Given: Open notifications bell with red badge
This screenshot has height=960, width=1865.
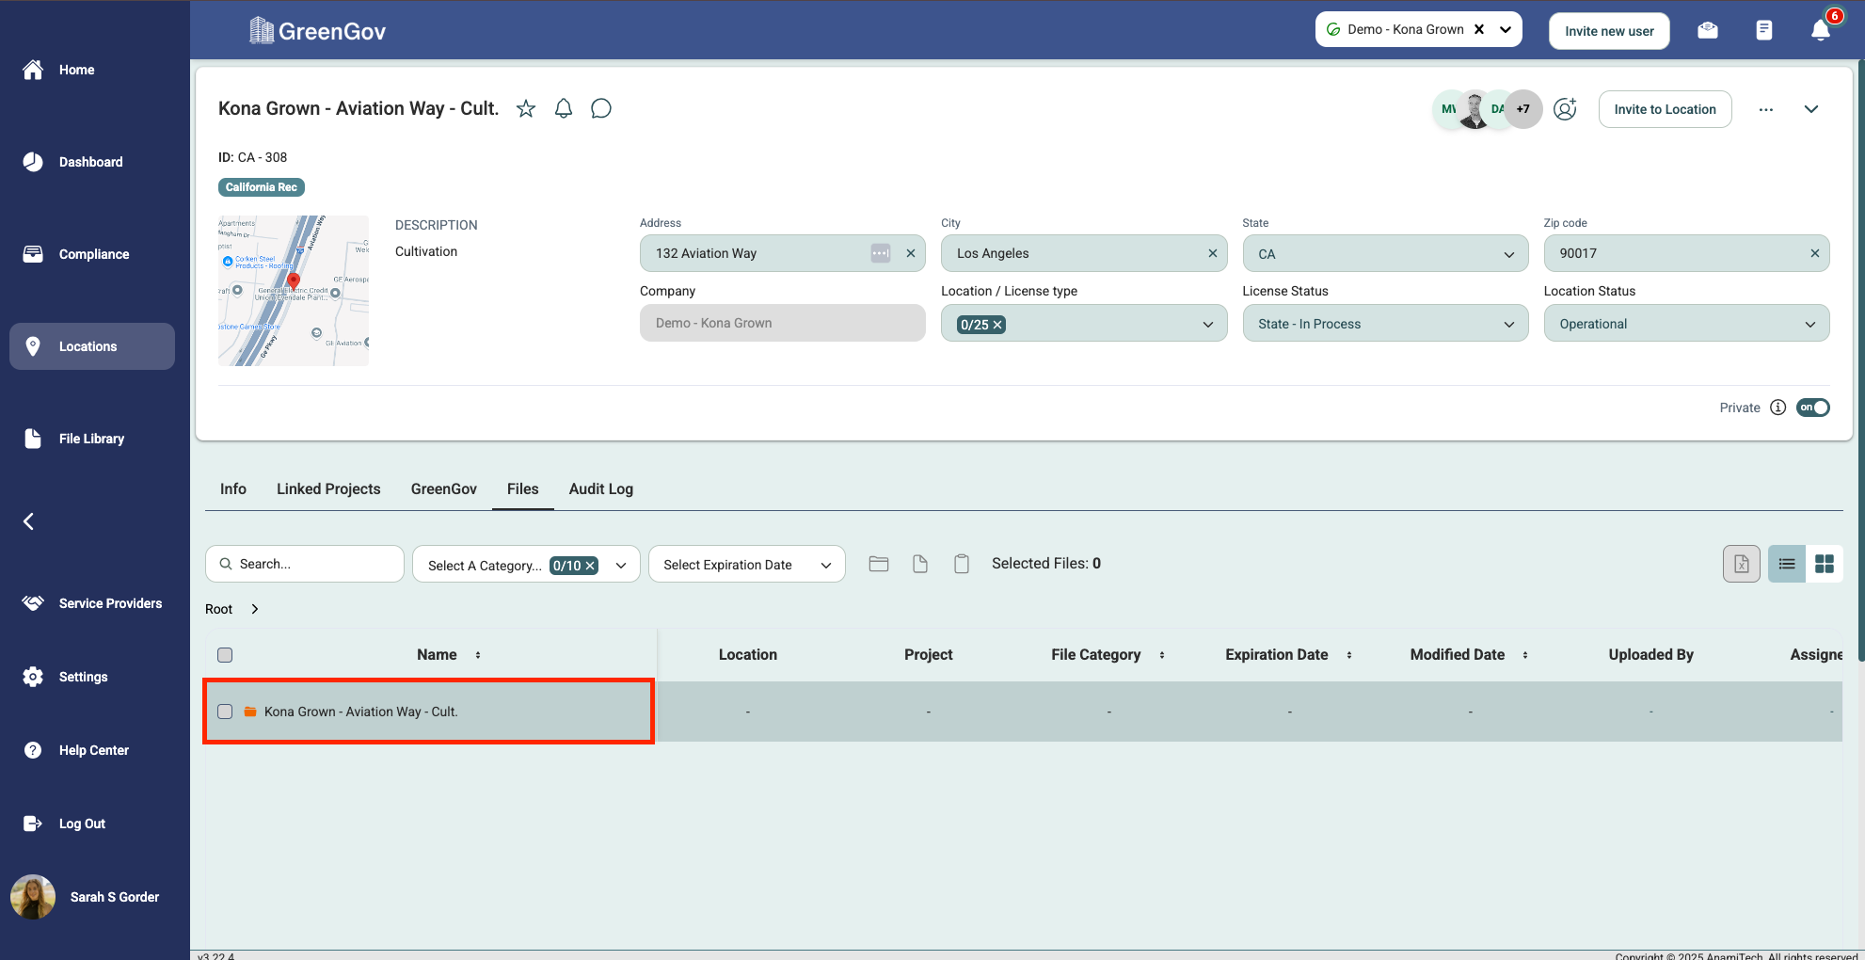Looking at the screenshot, I should pos(1821,30).
